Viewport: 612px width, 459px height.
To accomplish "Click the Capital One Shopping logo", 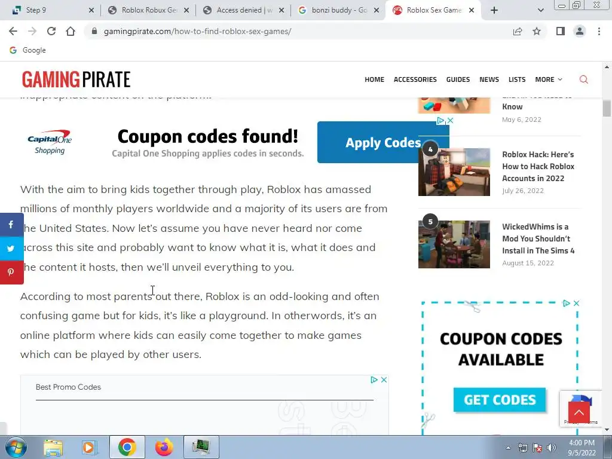I will tap(50, 142).
